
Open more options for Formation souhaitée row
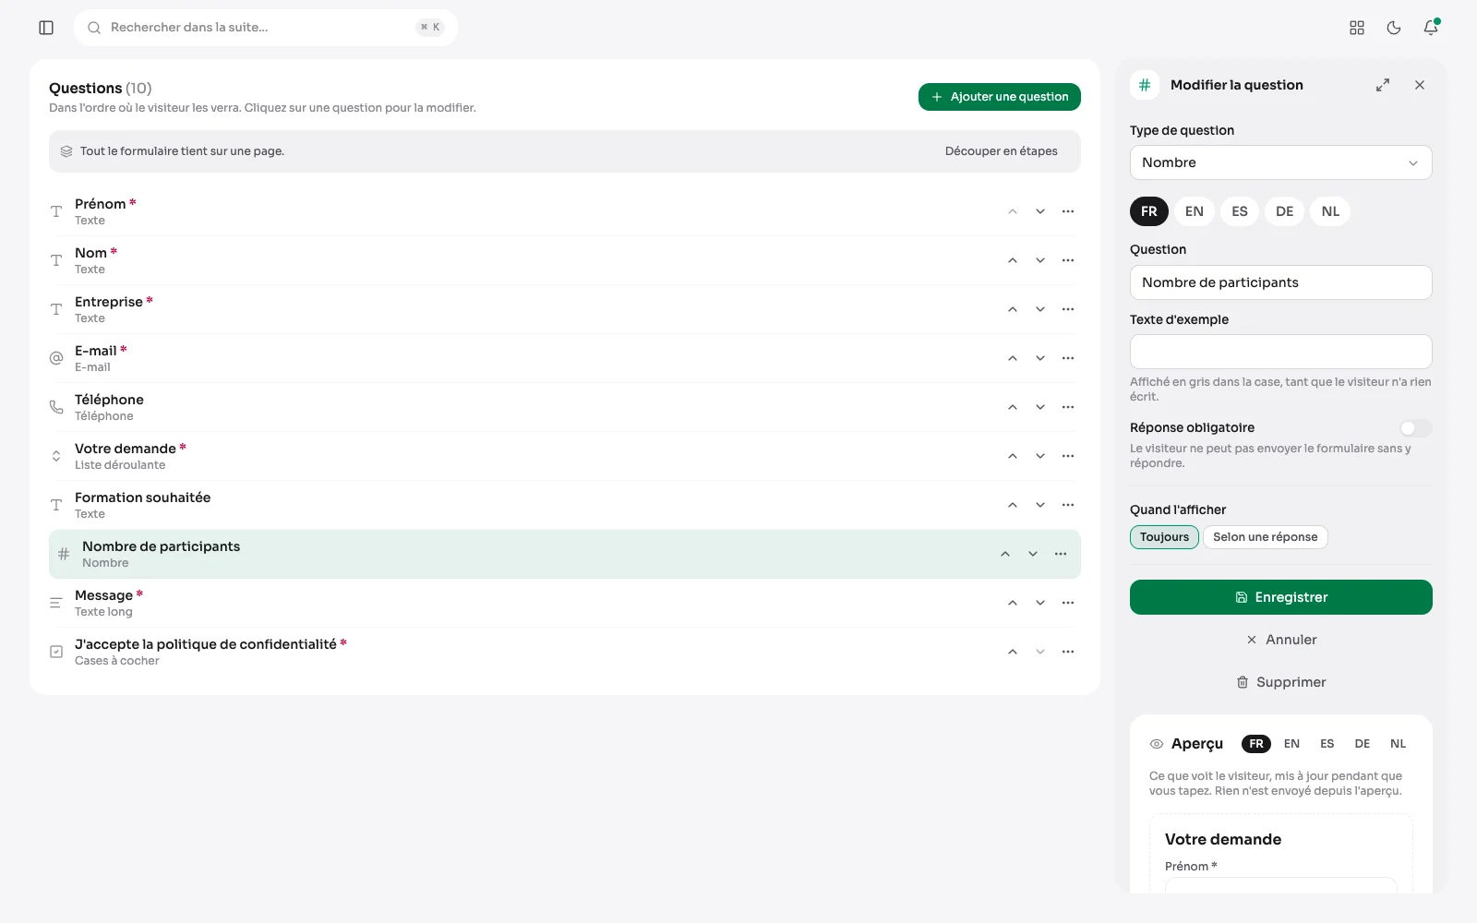[x=1068, y=505]
